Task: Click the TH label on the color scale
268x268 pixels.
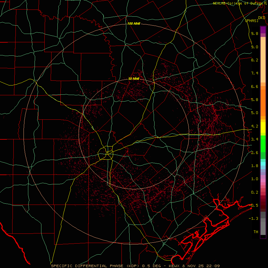Action: (256, 232)
